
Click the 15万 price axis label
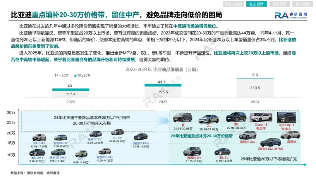(11, 143)
